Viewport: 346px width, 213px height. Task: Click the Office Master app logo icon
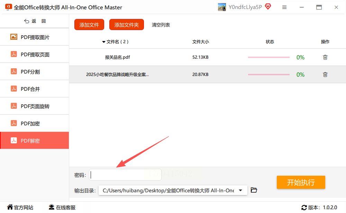pyautogui.click(x=8, y=7)
